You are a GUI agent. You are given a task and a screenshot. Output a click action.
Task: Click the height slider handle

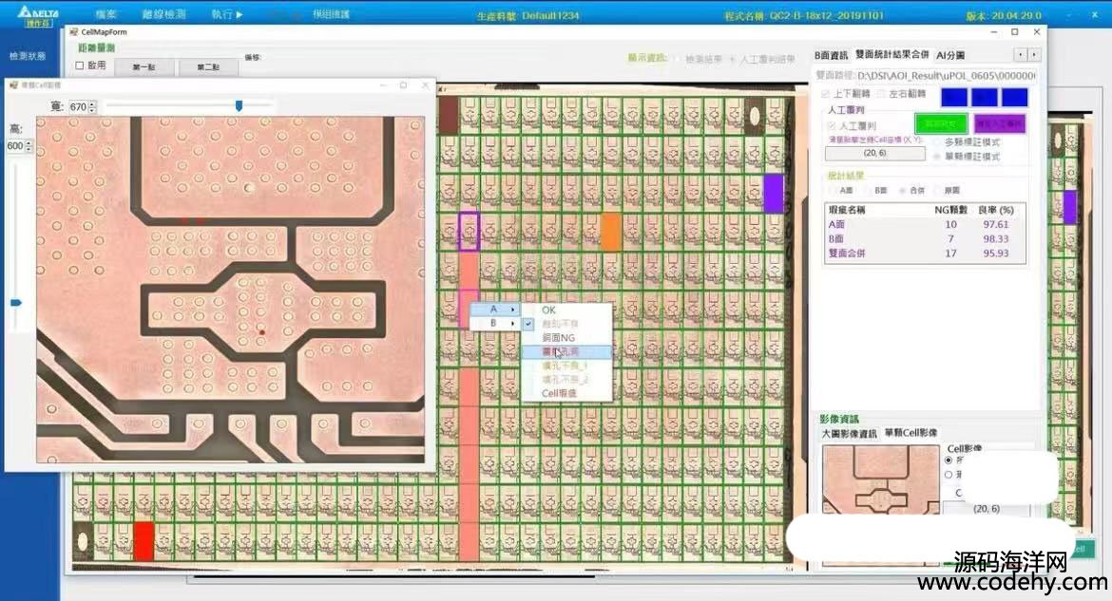point(15,303)
